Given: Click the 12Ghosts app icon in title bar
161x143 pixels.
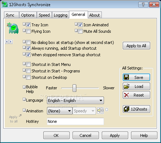Looking at the screenshot, I should (5, 4).
